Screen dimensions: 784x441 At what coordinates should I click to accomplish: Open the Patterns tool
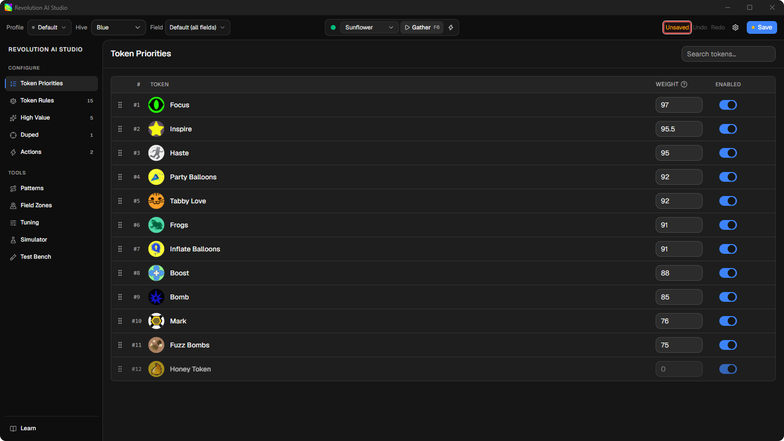pos(51,188)
